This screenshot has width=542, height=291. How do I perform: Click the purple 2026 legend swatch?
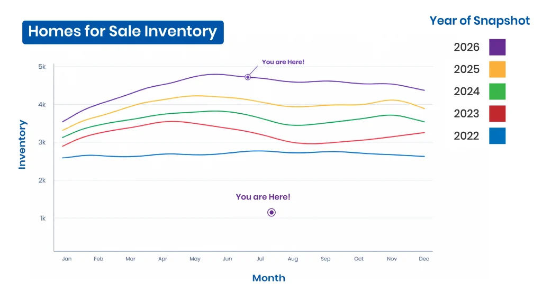497,47
